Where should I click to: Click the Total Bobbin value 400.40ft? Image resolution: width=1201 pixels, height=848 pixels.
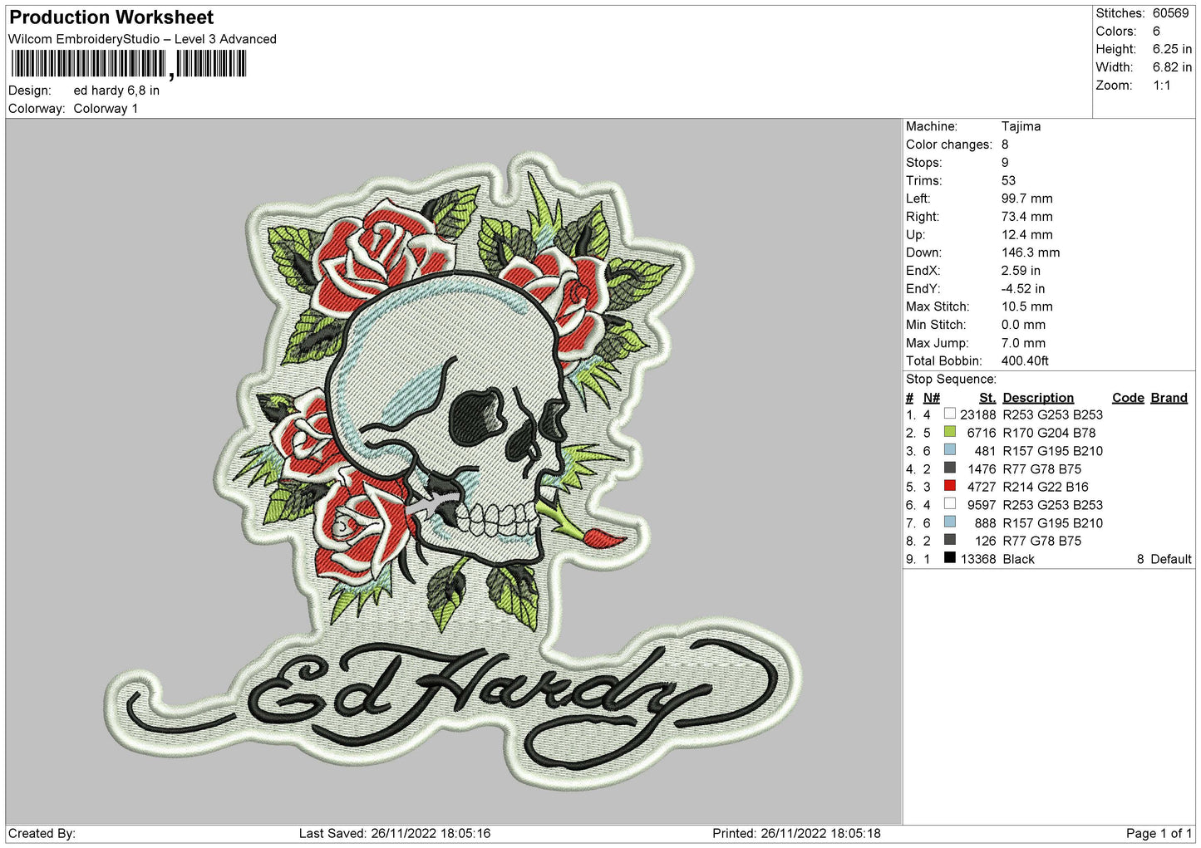(x=1025, y=361)
